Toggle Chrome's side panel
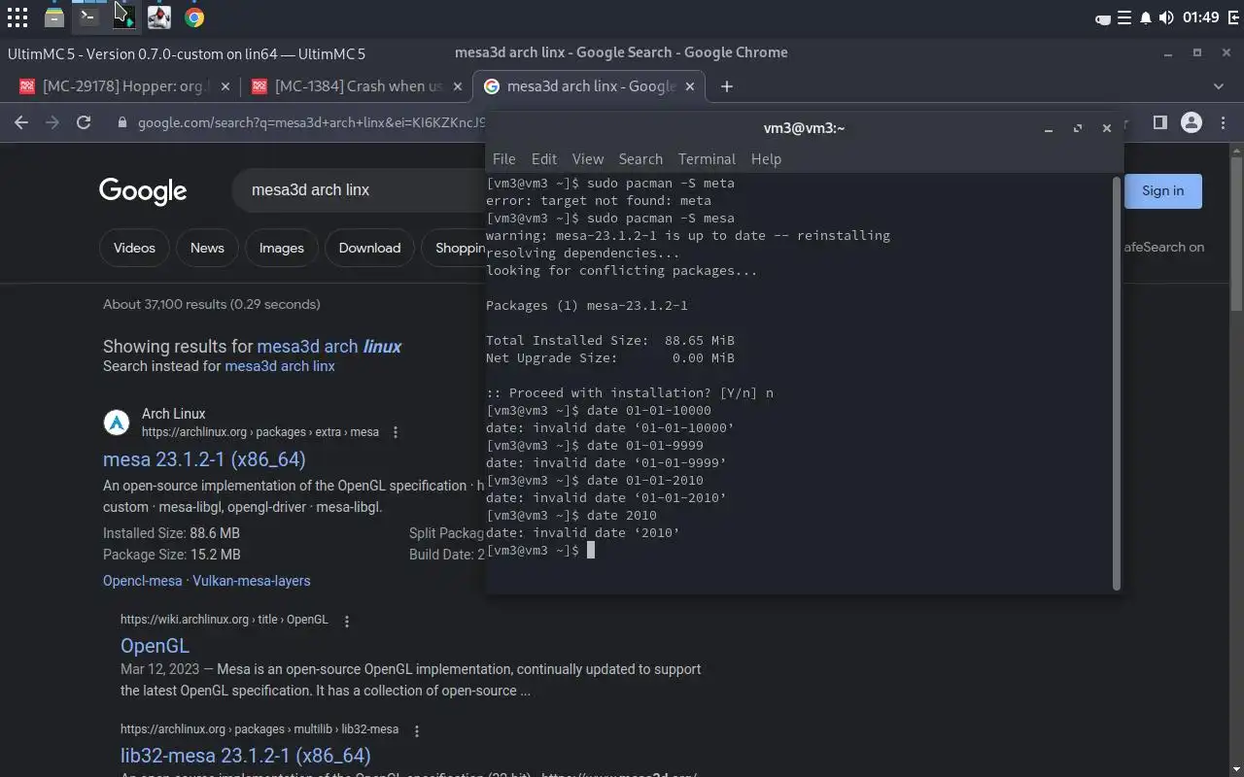The width and height of the screenshot is (1244, 777). tap(1159, 122)
